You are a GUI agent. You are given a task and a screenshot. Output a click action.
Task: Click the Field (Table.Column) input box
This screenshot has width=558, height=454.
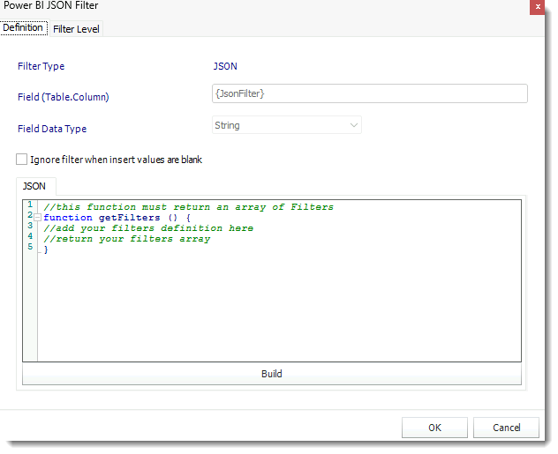coord(369,93)
